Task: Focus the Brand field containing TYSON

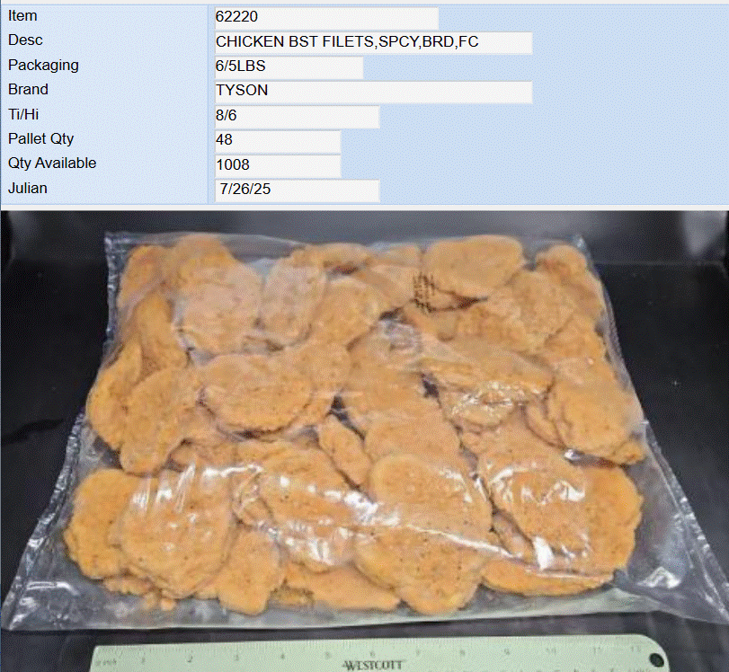Action: pyautogui.click(x=373, y=92)
